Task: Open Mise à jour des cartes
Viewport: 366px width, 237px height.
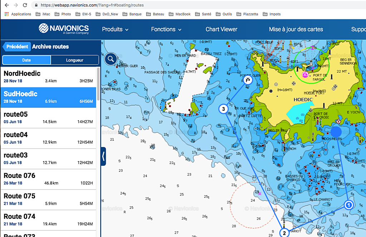Action: (x=296, y=29)
